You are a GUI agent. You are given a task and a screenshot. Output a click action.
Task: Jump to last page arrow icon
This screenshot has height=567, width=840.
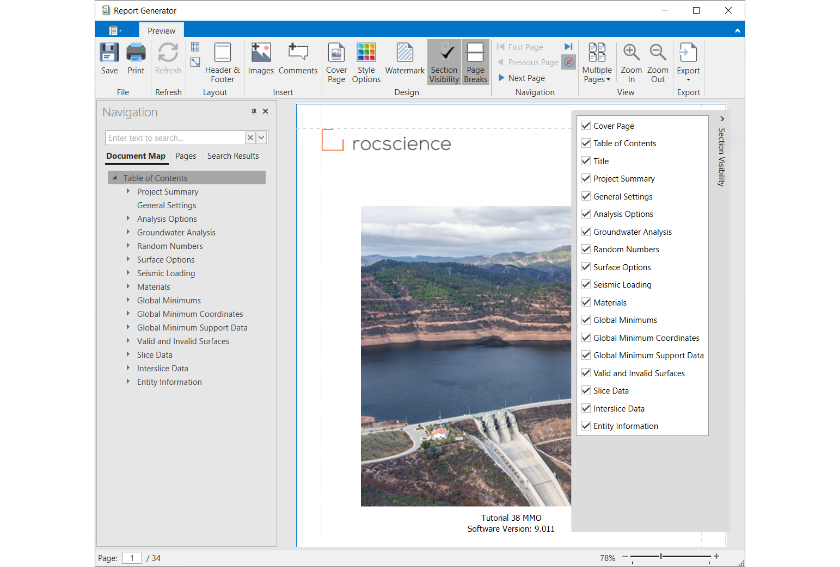[x=568, y=47]
